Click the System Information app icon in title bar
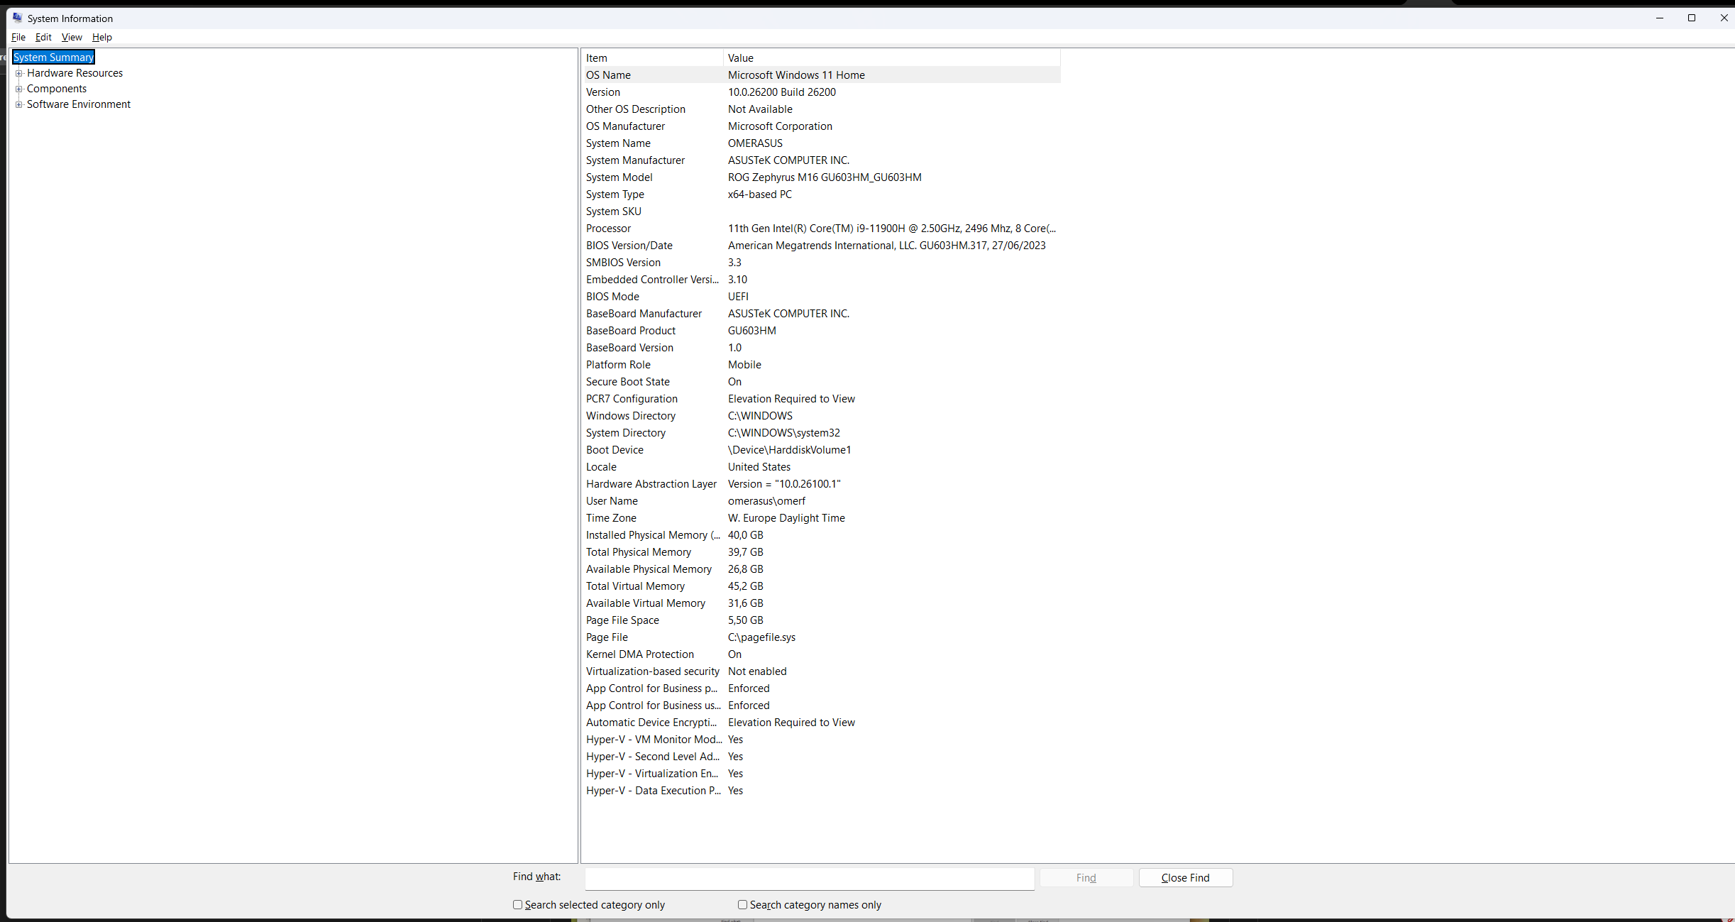 click(17, 18)
